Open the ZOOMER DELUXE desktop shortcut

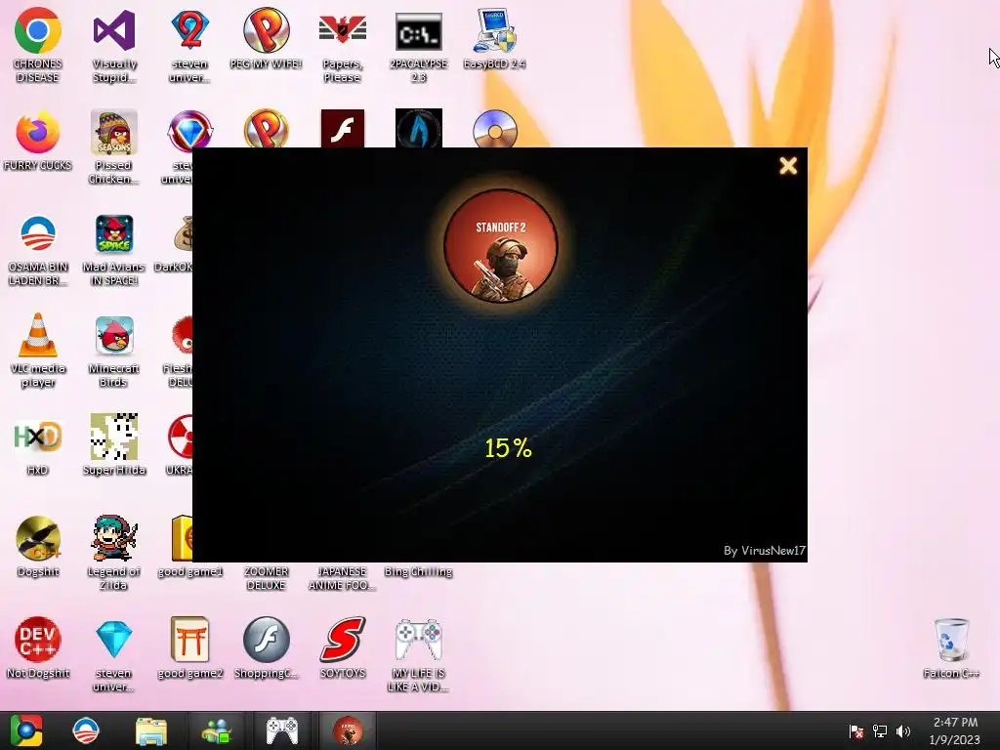click(266, 578)
